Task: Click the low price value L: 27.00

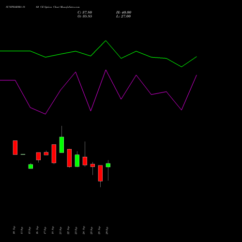Action: pyautogui.click(x=123, y=16)
